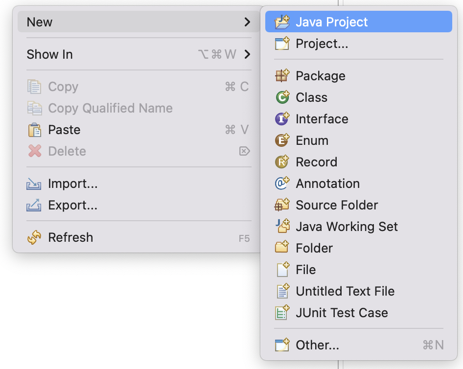463x369 pixels.
Task: Click the yellow Refresh arrows icon
Action: pos(34,237)
